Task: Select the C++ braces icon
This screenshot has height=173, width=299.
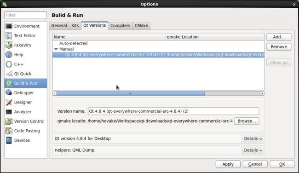Action: pos(9,64)
